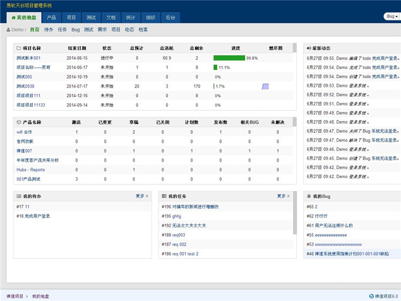Open product 半年度客户流失率分析
This screenshot has width=401, height=301.
tap(37, 160)
